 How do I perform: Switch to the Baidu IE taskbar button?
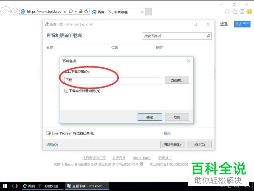(x=43, y=186)
